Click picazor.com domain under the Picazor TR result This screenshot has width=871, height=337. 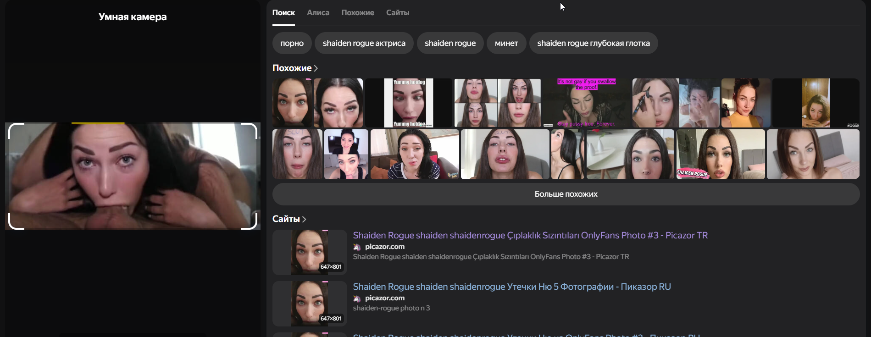(x=385, y=247)
